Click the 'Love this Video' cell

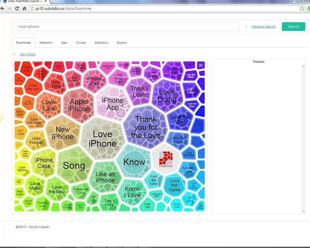pyautogui.click(x=34, y=121)
